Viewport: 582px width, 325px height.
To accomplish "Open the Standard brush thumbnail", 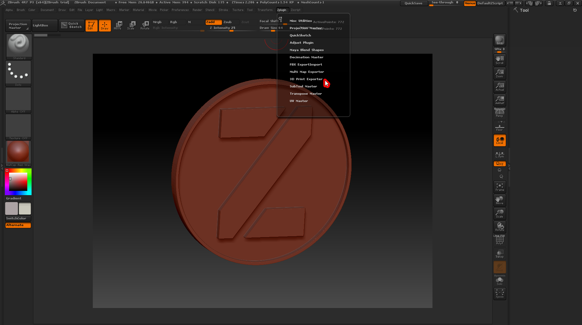I will (x=19, y=46).
